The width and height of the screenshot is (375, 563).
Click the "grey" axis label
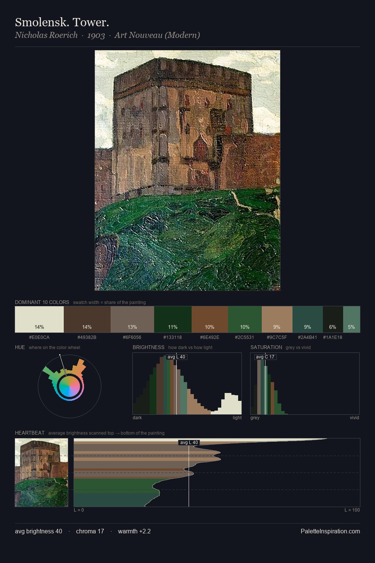click(x=255, y=418)
